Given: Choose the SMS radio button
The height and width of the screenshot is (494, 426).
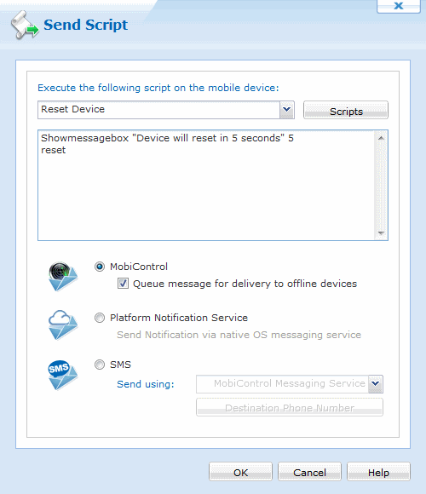Looking at the screenshot, I should (100, 365).
